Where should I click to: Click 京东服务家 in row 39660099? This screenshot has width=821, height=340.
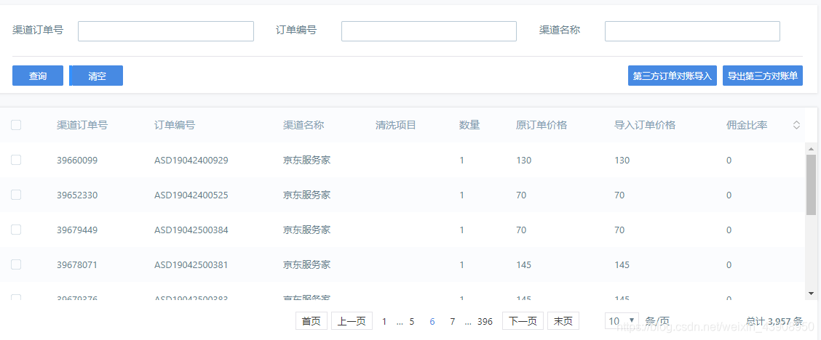(307, 161)
